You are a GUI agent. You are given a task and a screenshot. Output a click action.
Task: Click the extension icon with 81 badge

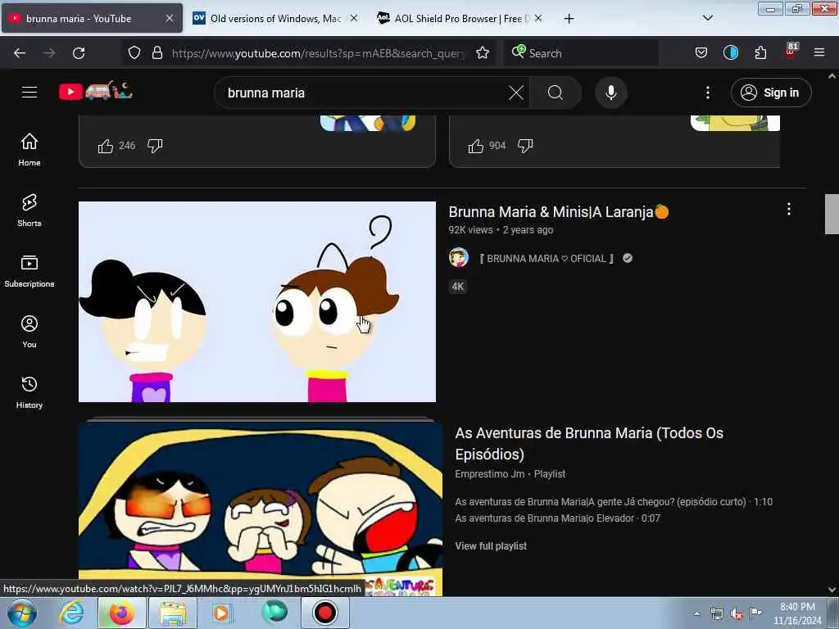click(791, 52)
